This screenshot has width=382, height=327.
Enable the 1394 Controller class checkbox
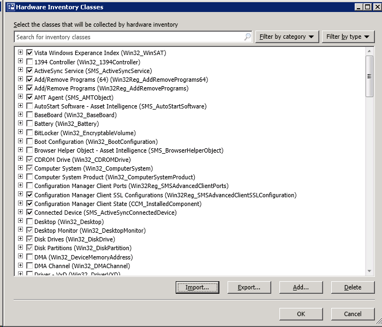tap(29, 62)
